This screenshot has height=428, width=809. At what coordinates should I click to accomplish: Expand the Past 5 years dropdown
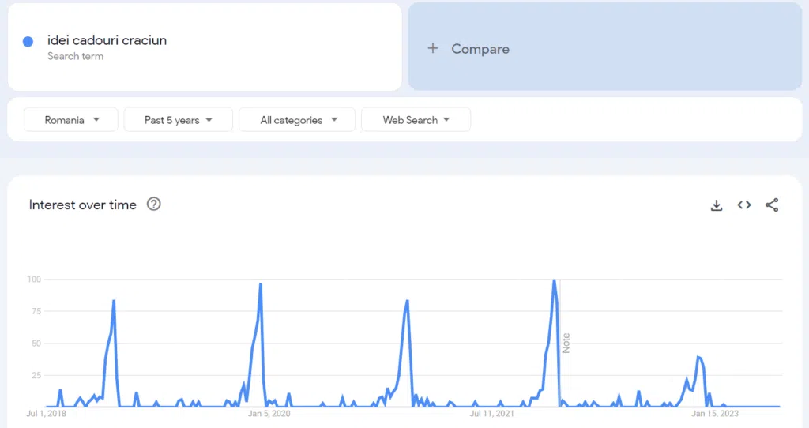(179, 119)
